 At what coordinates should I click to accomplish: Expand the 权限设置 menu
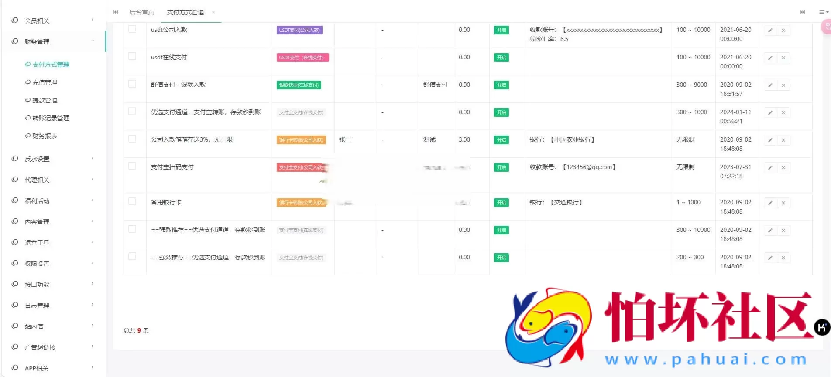[x=54, y=263]
